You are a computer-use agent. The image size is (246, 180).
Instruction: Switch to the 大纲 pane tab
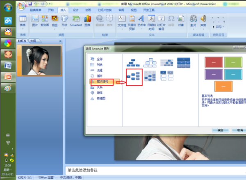[x=33, y=41]
